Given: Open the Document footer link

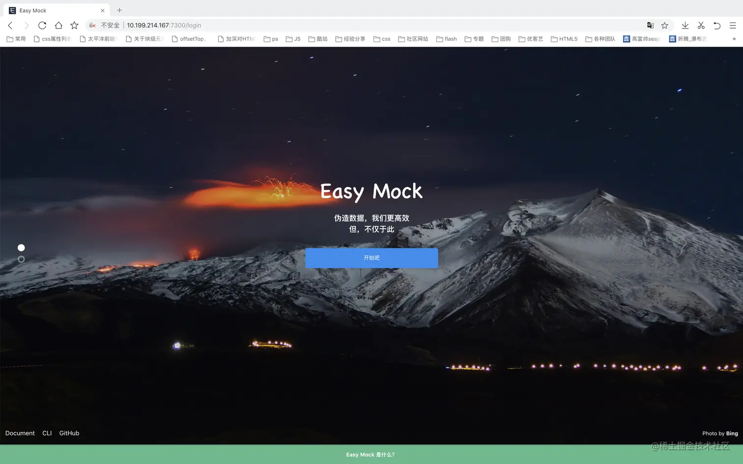Looking at the screenshot, I should click(20, 433).
